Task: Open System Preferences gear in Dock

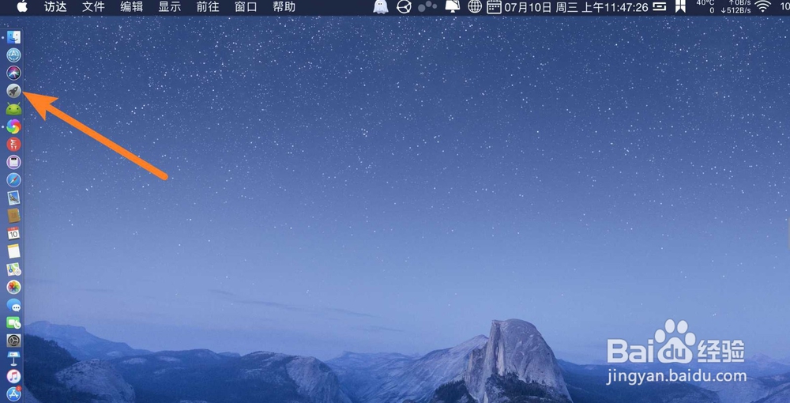Action: click(x=13, y=341)
